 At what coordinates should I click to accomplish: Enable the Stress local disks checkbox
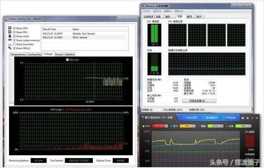(x=14, y=44)
